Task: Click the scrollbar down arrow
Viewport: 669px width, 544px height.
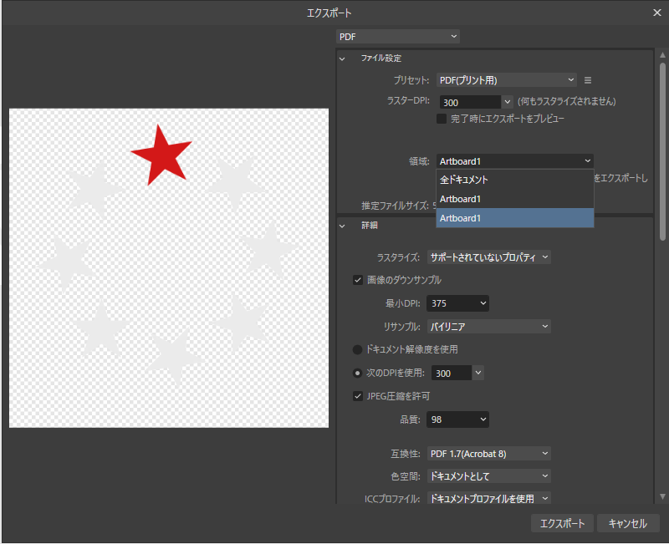Action: (x=662, y=496)
